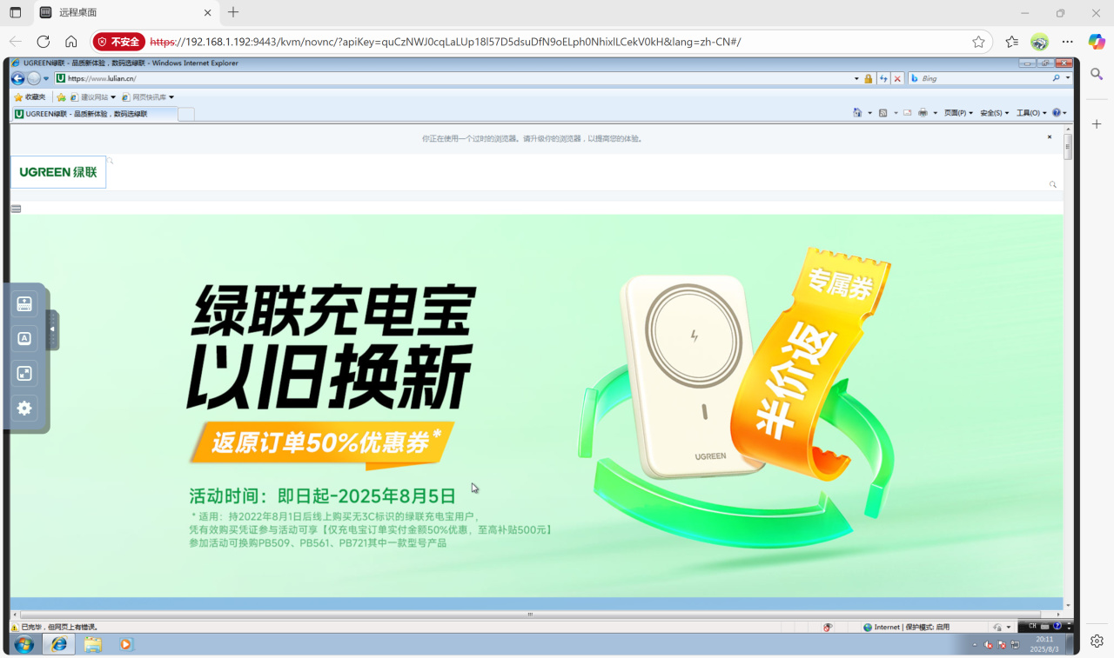The image size is (1114, 658).
Task: Click the status bar warning error icon
Action: pos(15,627)
